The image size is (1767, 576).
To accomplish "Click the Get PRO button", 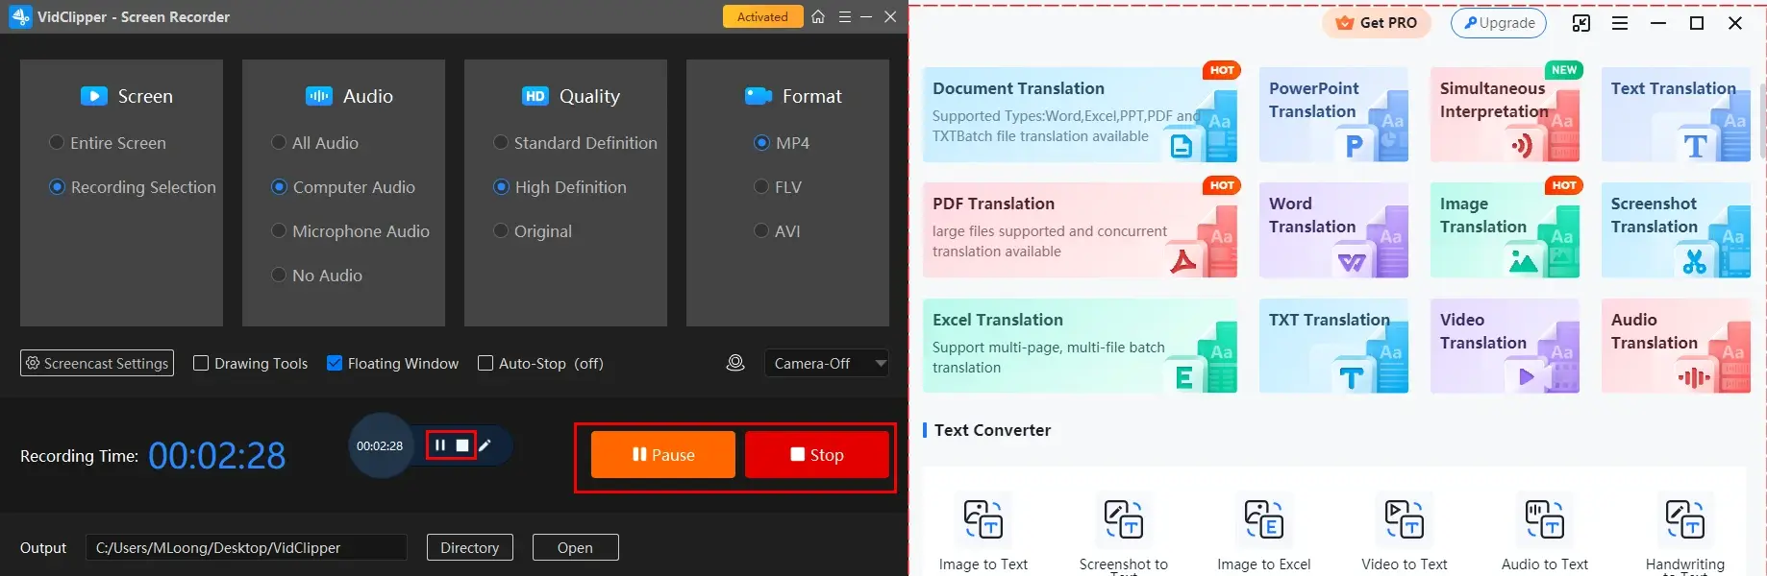I will tap(1377, 23).
